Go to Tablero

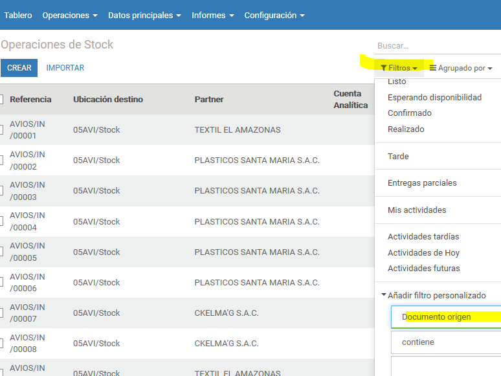point(18,15)
